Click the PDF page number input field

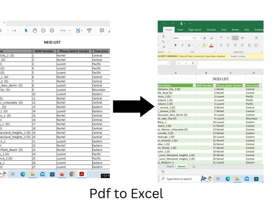tap(8, 30)
